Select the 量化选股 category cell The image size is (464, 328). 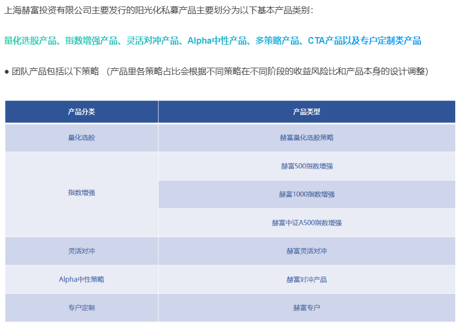81,138
